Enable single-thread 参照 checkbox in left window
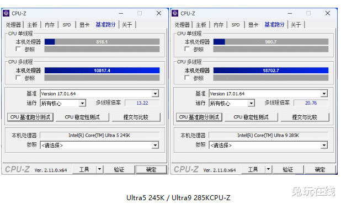Viewport: 341px width, 204px height. (x=18, y=49)
